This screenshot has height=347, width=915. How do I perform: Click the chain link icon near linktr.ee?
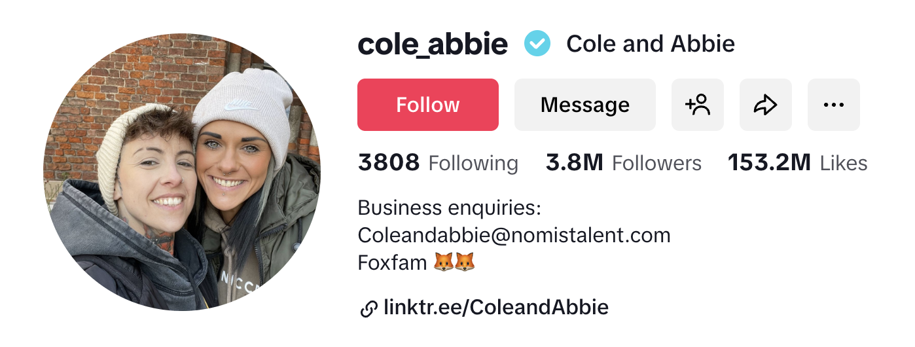pos(369,308)
